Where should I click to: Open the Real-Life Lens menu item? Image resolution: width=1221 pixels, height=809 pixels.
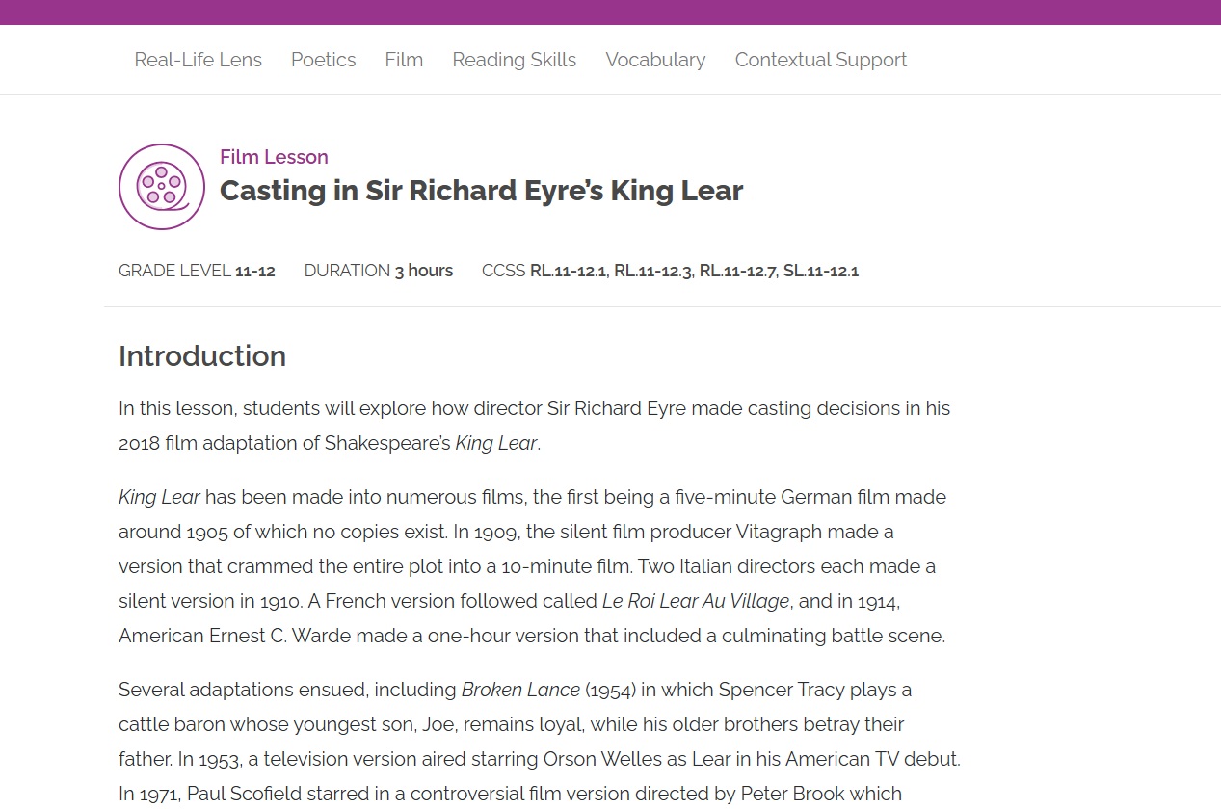coord(198,60)
